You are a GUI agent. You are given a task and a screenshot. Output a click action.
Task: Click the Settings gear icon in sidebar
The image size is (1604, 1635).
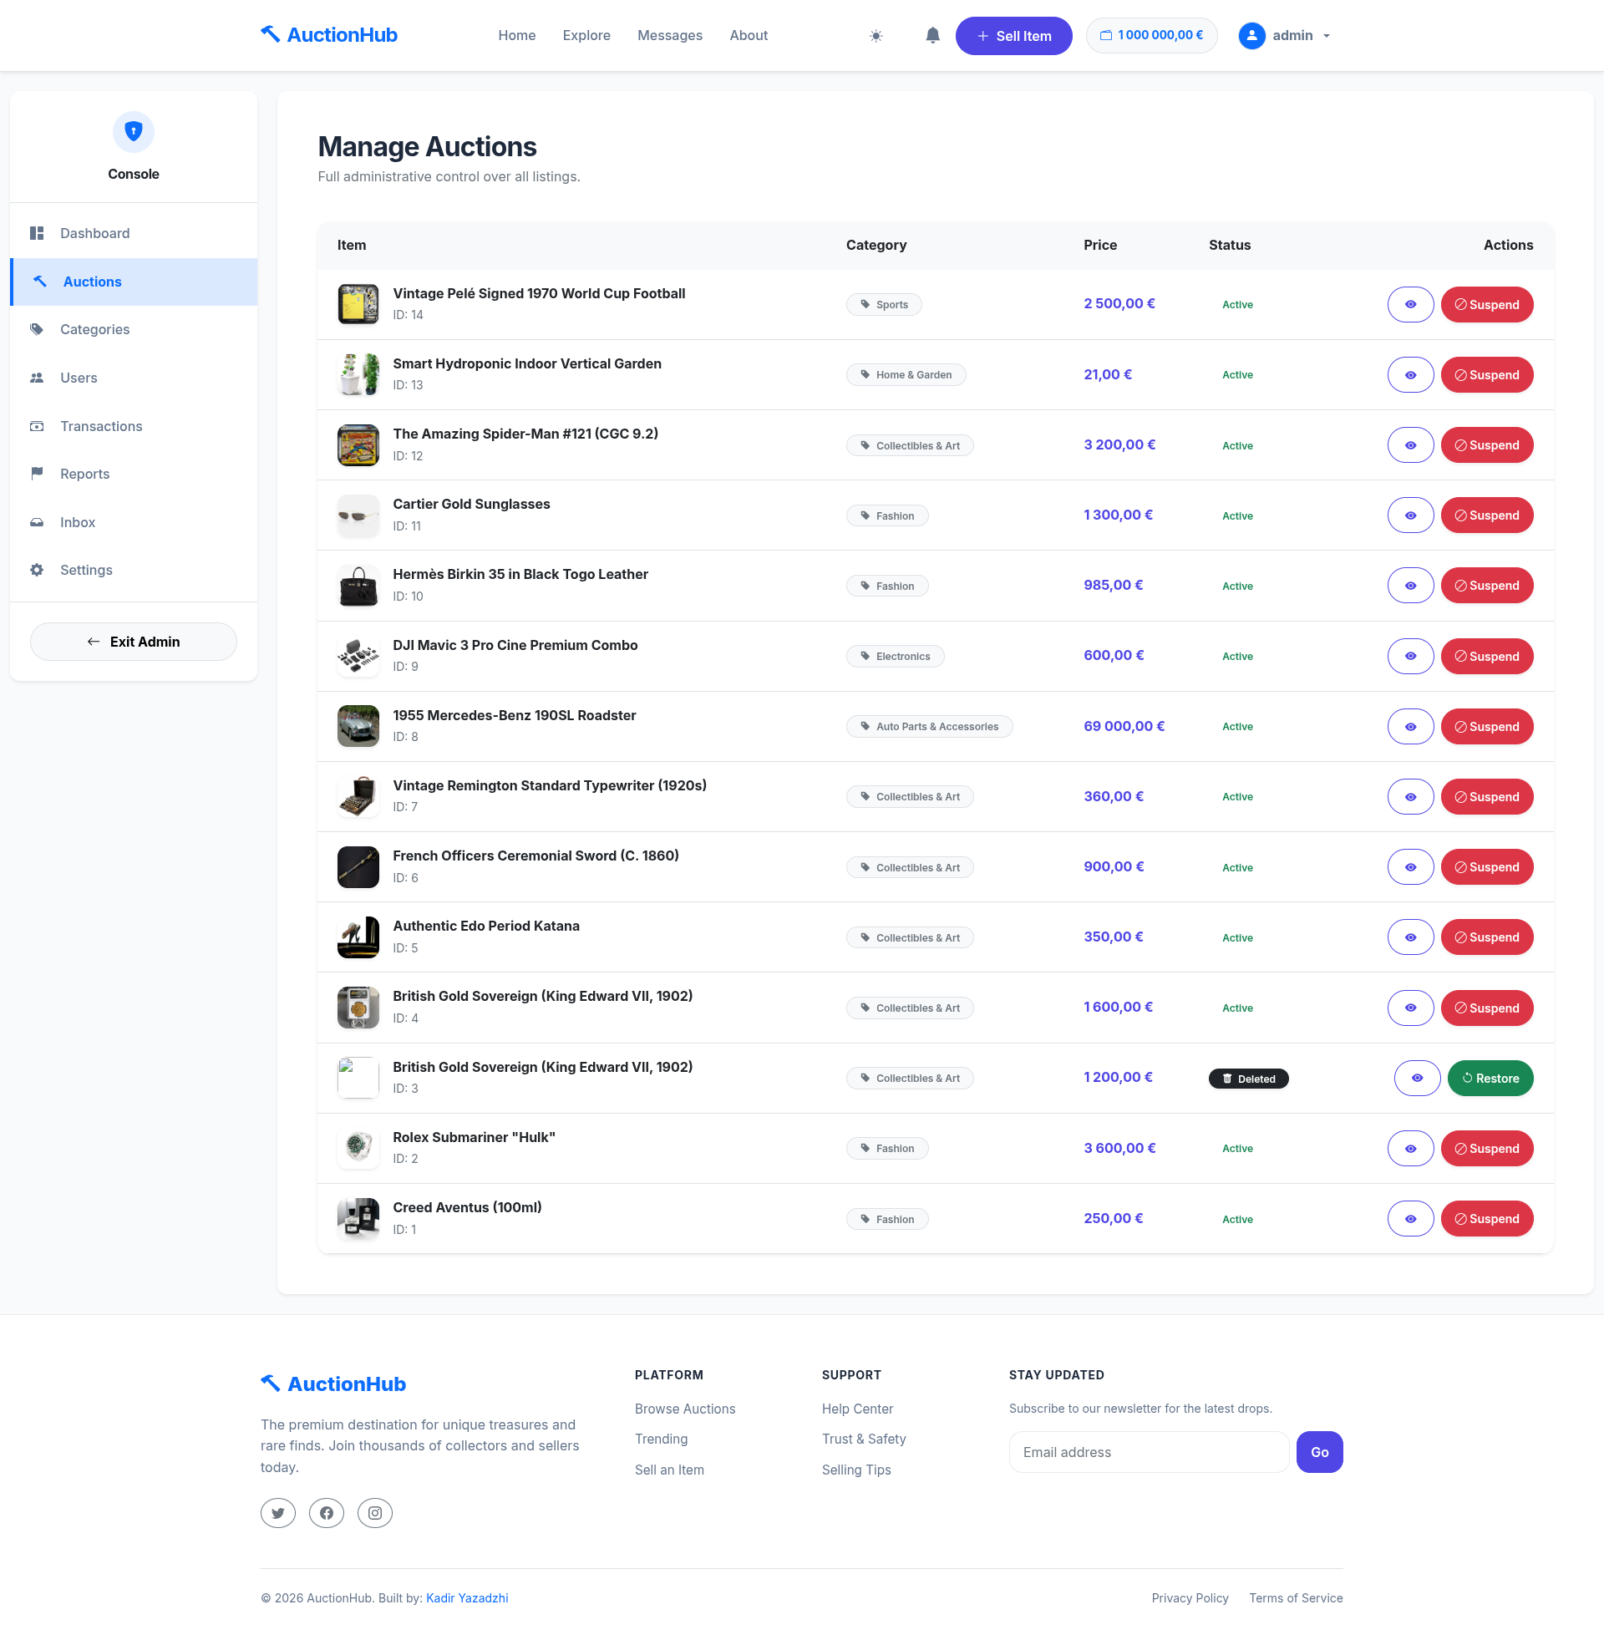36,570
